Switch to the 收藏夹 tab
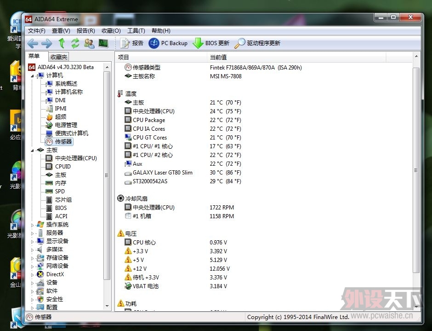Viewport: 432px width, 331px height. coord(59,57)
